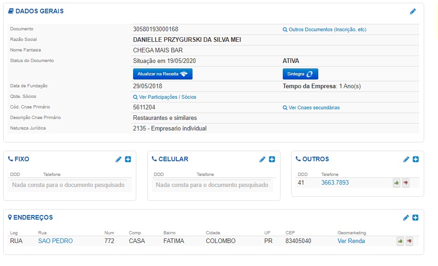Click the pencil icon in Outros panel

[x=406, y=159]
